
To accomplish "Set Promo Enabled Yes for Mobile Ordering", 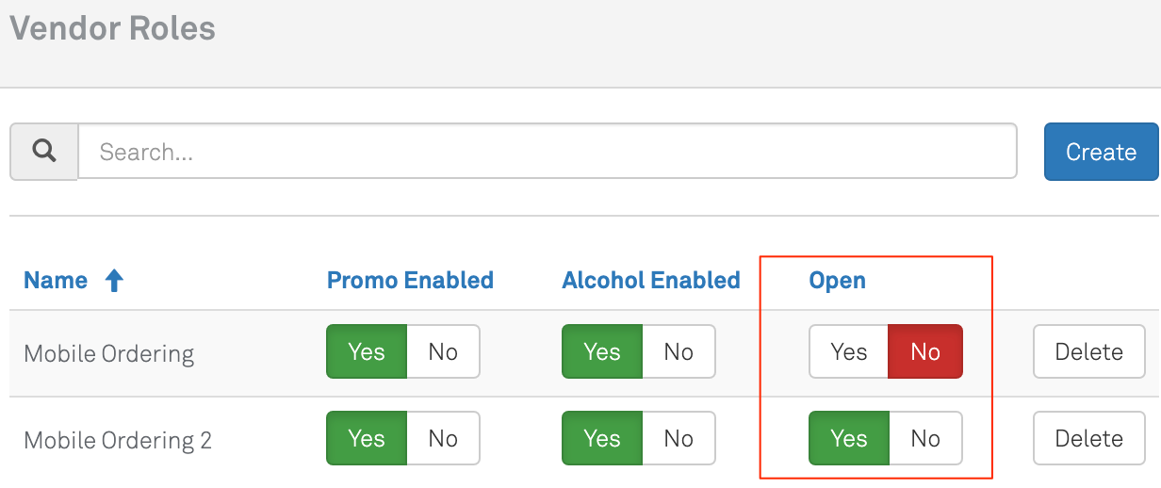I will pos(367,352).
